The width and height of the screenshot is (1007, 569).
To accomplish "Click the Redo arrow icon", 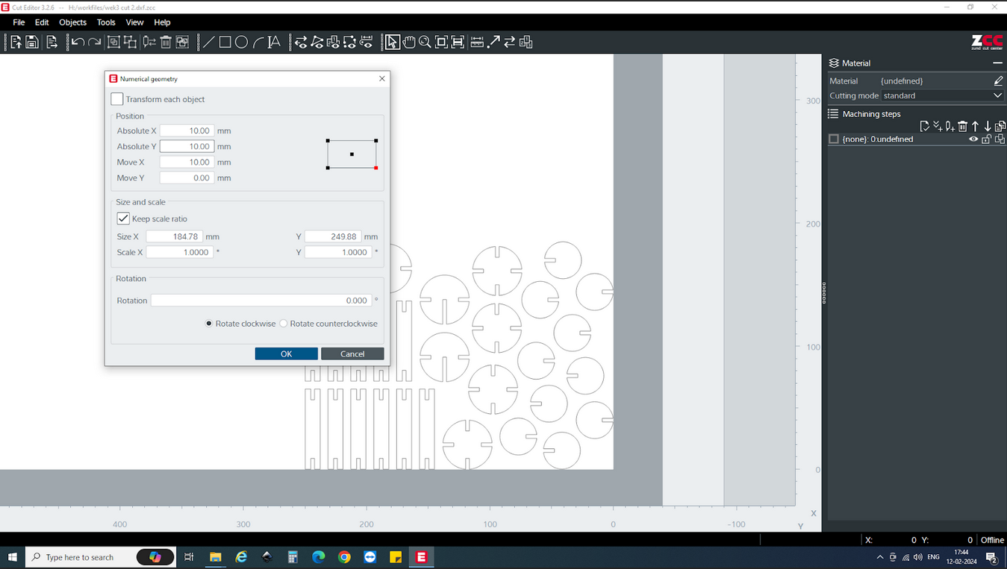I will pos(95,43).
